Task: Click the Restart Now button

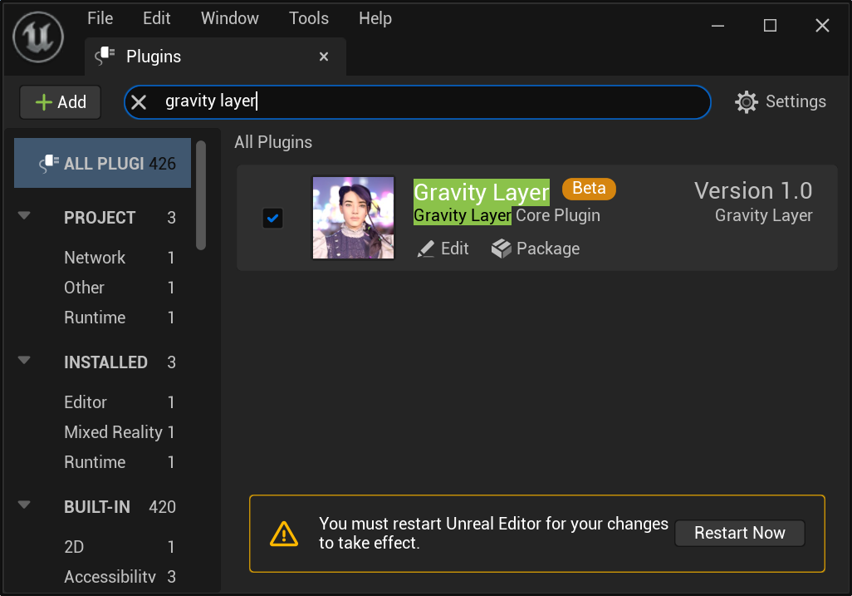Action: (739, 533)
